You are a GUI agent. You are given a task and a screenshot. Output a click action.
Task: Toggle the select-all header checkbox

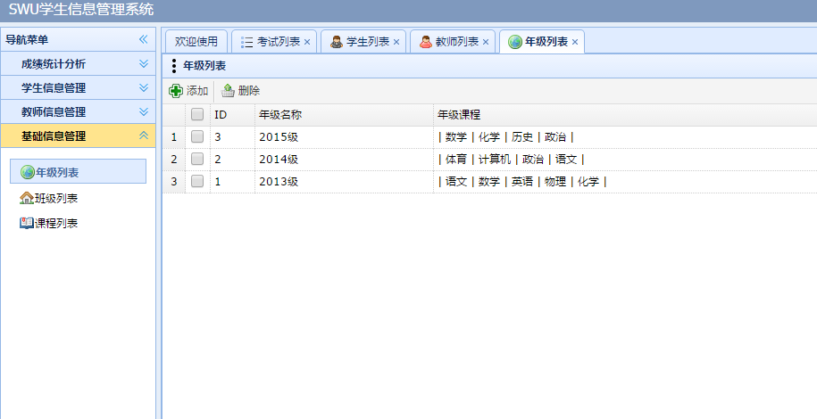pos(197,114)
